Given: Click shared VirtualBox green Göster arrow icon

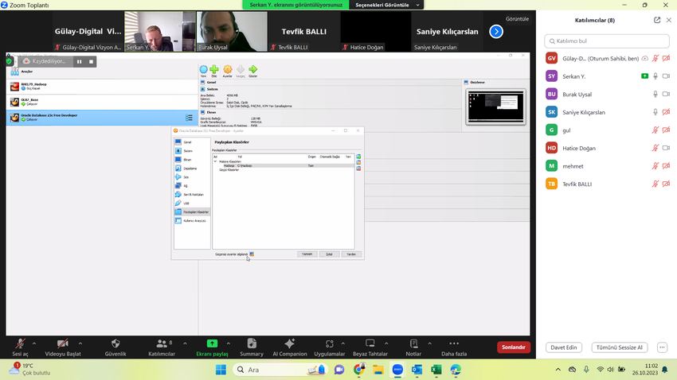Looking at the screenshot, I should click(x=253, y=71).
